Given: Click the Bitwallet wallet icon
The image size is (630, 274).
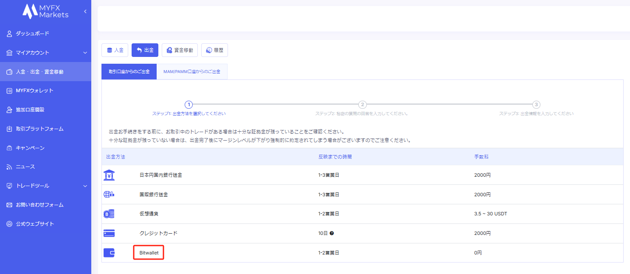Looking at the screenshot, I should (x=109, y=253).
